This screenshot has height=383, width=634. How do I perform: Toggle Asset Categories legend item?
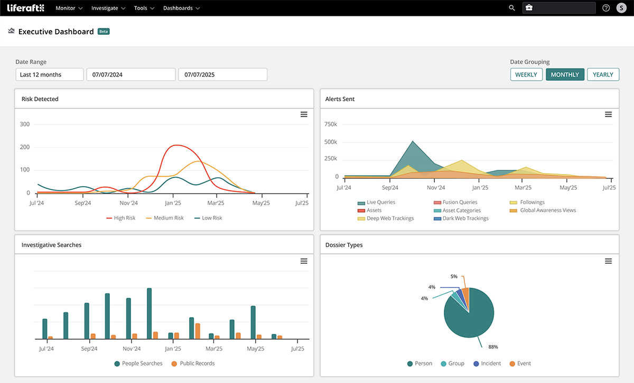(x=457, y=210)
